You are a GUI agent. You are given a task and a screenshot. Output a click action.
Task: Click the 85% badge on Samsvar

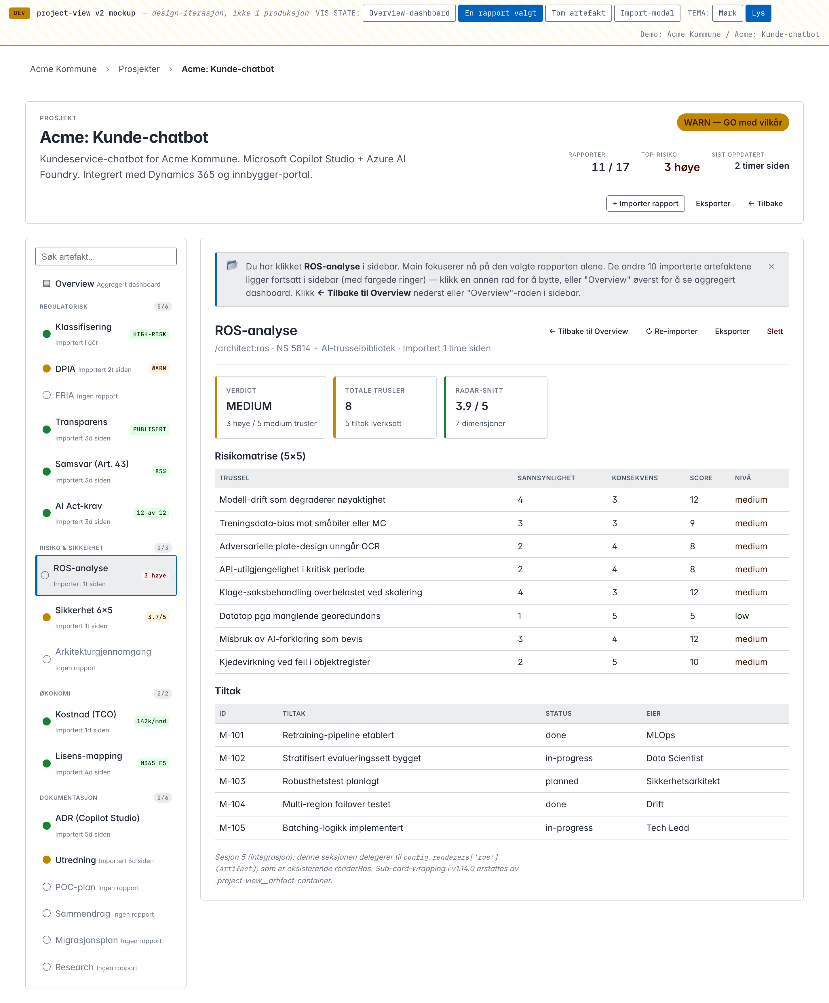tap(160, 471)
